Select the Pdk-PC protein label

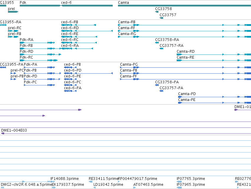(x=30, y=82)
